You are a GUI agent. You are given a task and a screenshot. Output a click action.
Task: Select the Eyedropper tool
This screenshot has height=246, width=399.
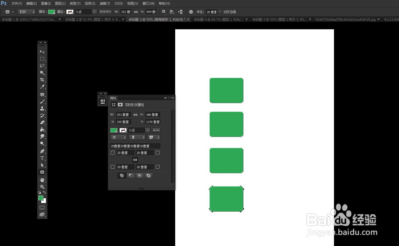coord(42,87)
